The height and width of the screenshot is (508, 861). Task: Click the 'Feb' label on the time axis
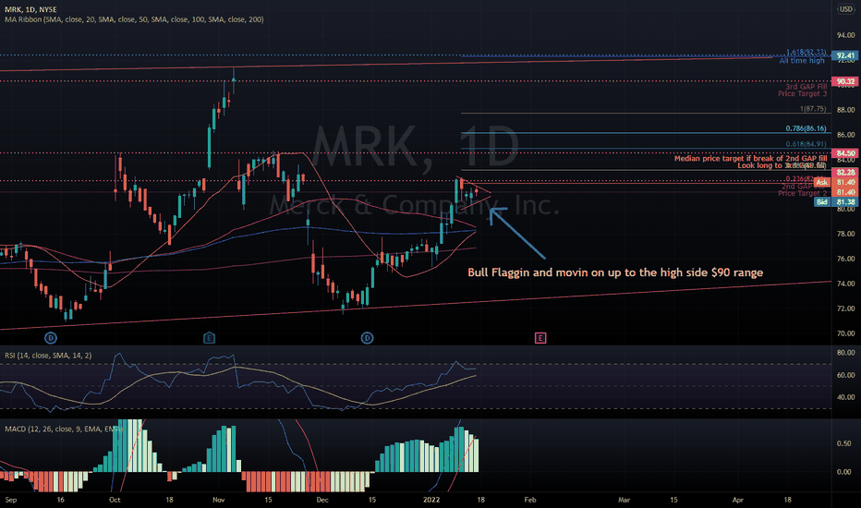(x=530, y=500)
